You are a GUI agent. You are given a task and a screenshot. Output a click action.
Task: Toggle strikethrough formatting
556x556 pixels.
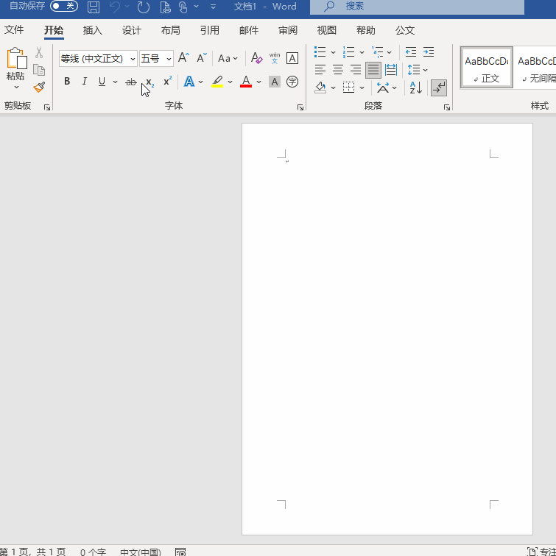pyautogui.click(x=131, y=82)
